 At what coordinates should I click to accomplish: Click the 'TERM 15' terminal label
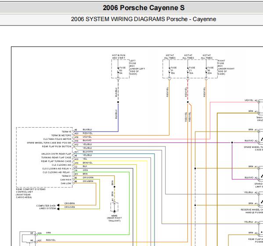pyautogui.click(x=66, y=132)
